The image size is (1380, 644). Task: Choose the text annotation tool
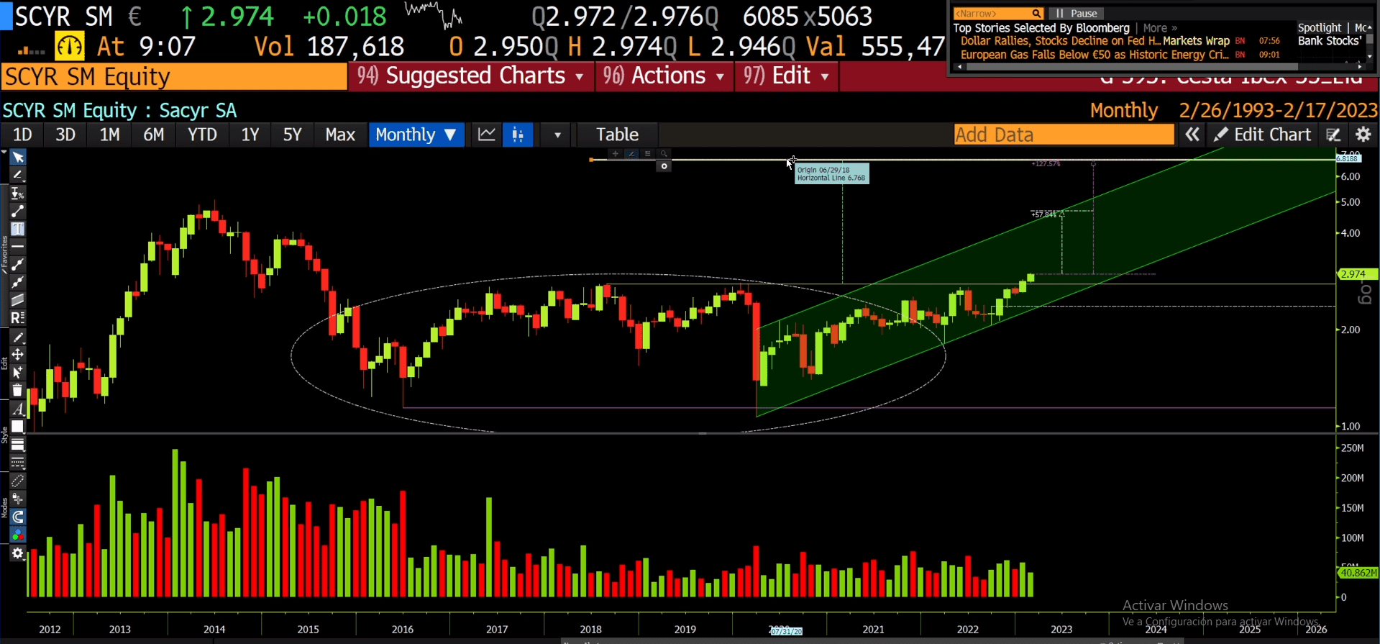coord(18,229)
